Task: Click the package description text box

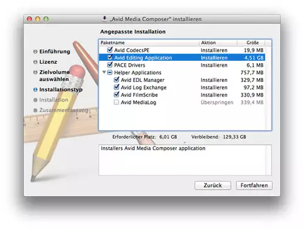Action: point(185,160)
